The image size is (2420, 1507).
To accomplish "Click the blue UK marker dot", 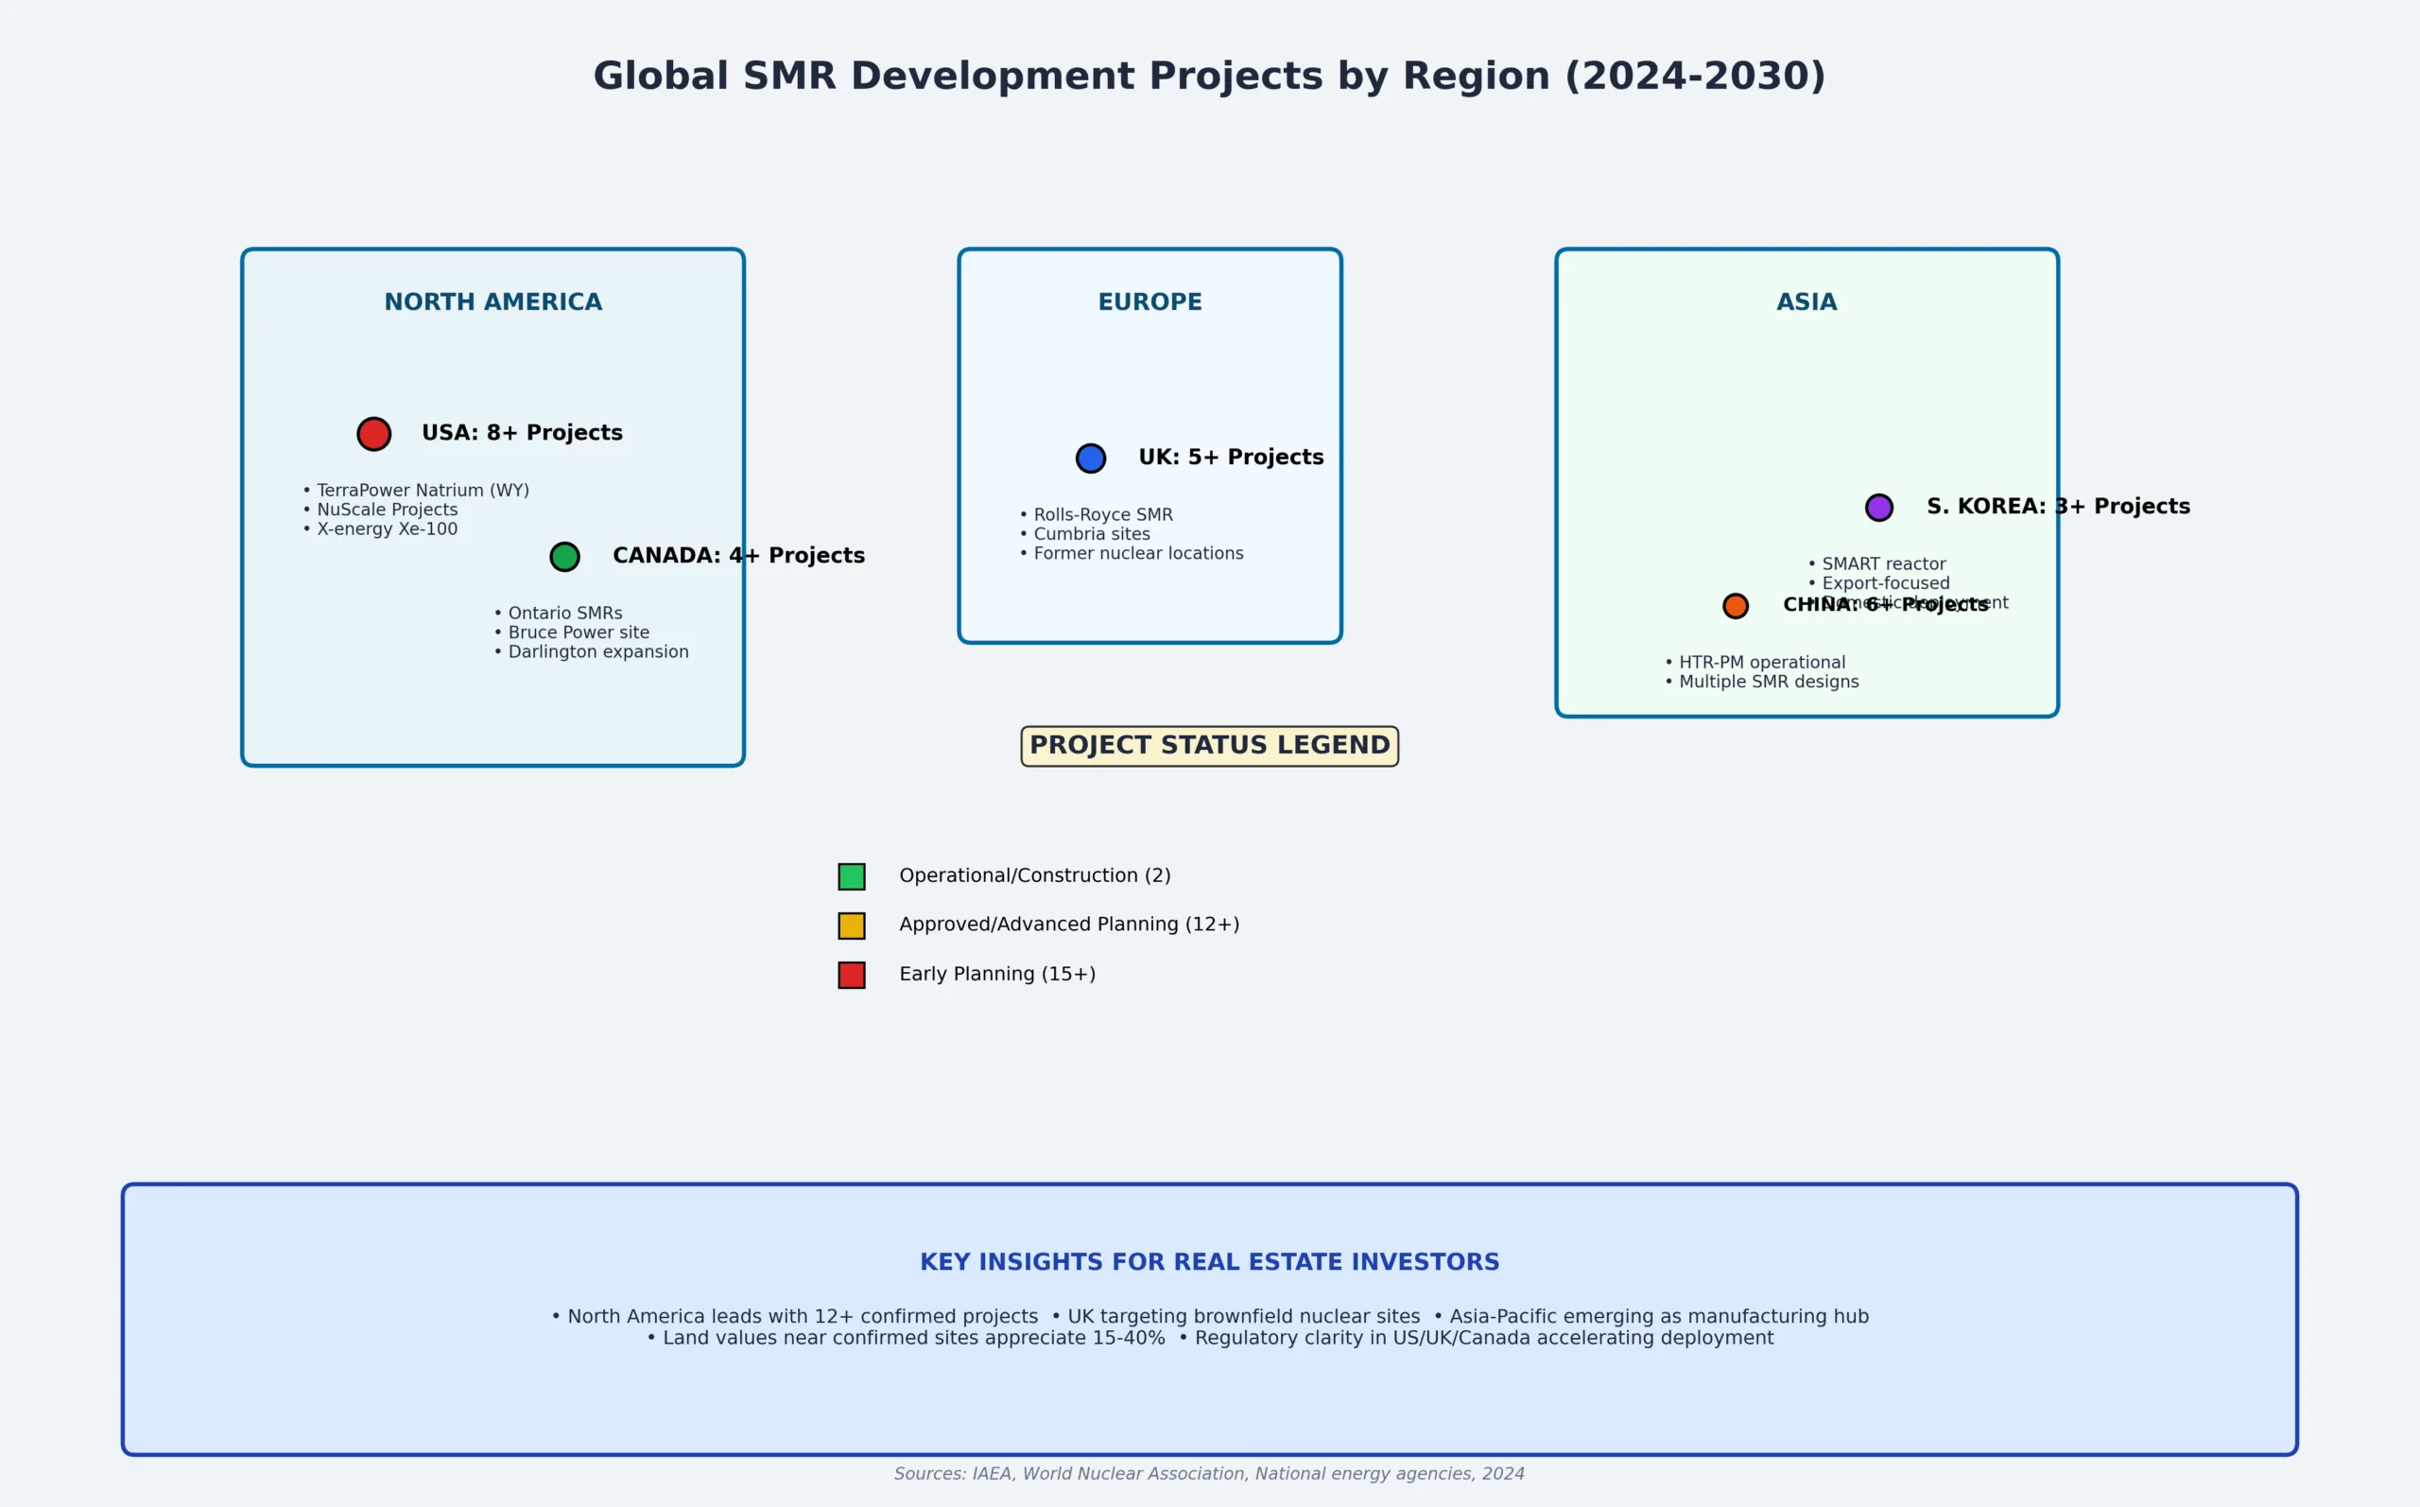I will click(x=1091, y=459).
